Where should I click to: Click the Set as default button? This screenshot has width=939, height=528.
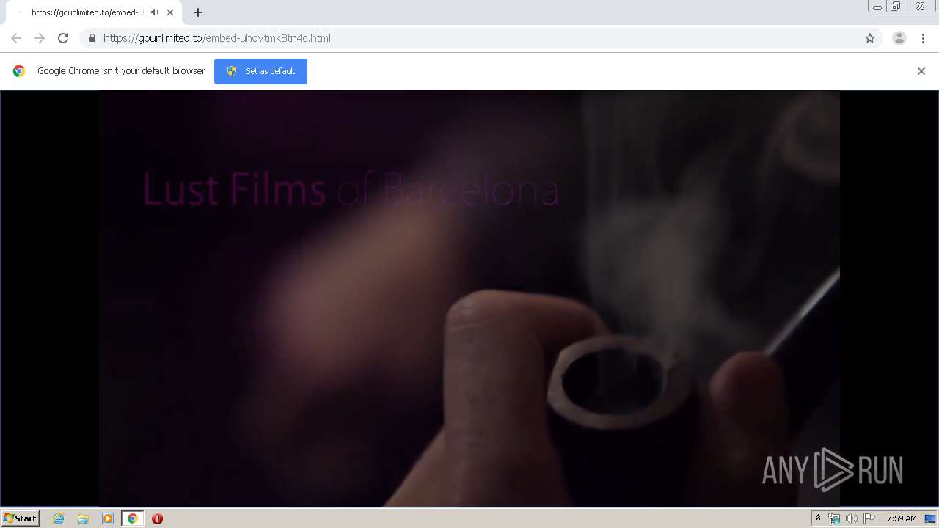point(260,71)
